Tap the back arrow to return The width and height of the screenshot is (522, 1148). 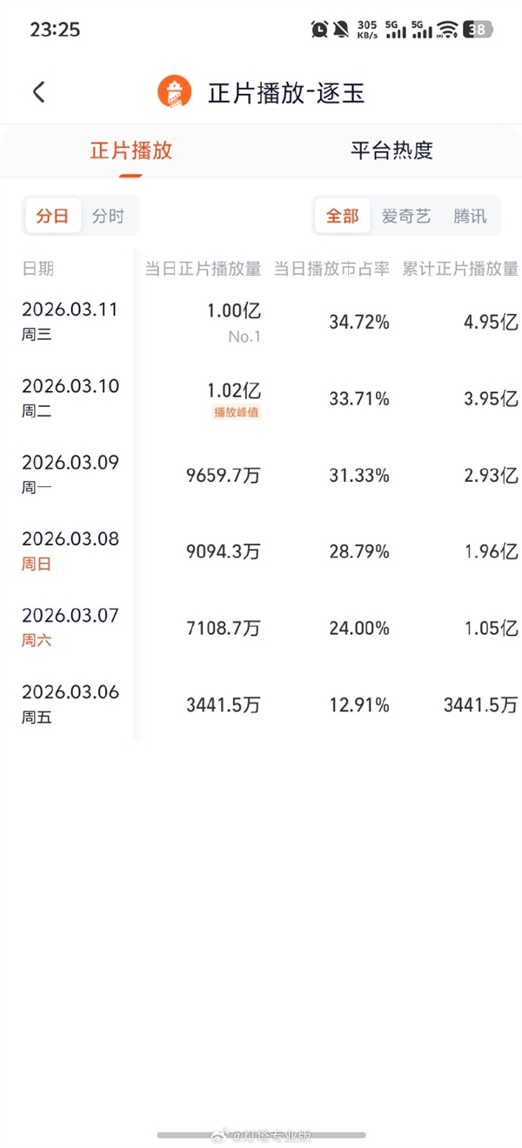coord(38,91)
